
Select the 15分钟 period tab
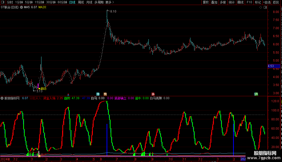39,2
